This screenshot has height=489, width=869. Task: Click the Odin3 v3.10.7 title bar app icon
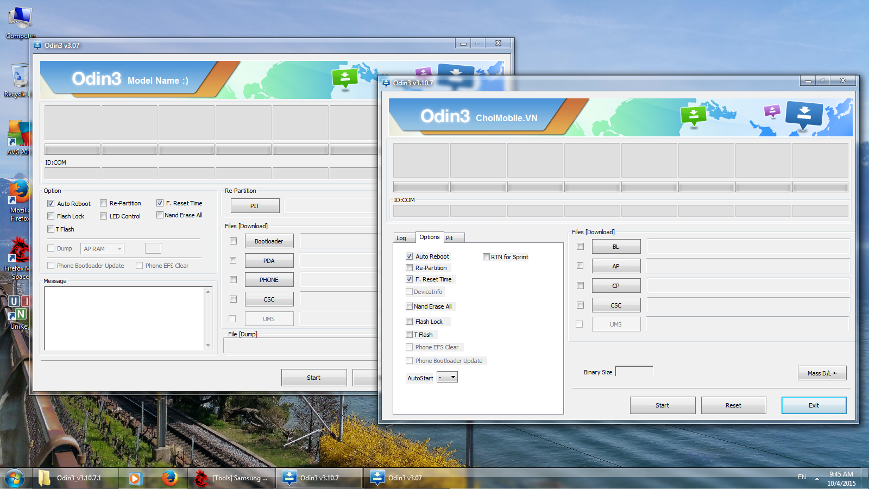tap(386, 83)
